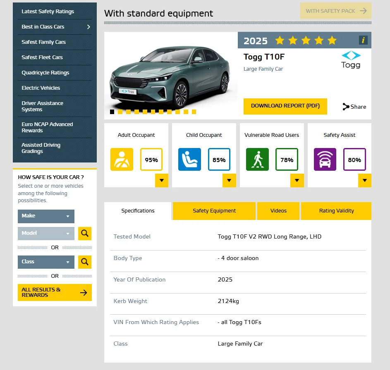Viewport: 390px width, 370px height.
Task: Click the 'Kerb Weight' label
Action: click(x=130, y=301)
